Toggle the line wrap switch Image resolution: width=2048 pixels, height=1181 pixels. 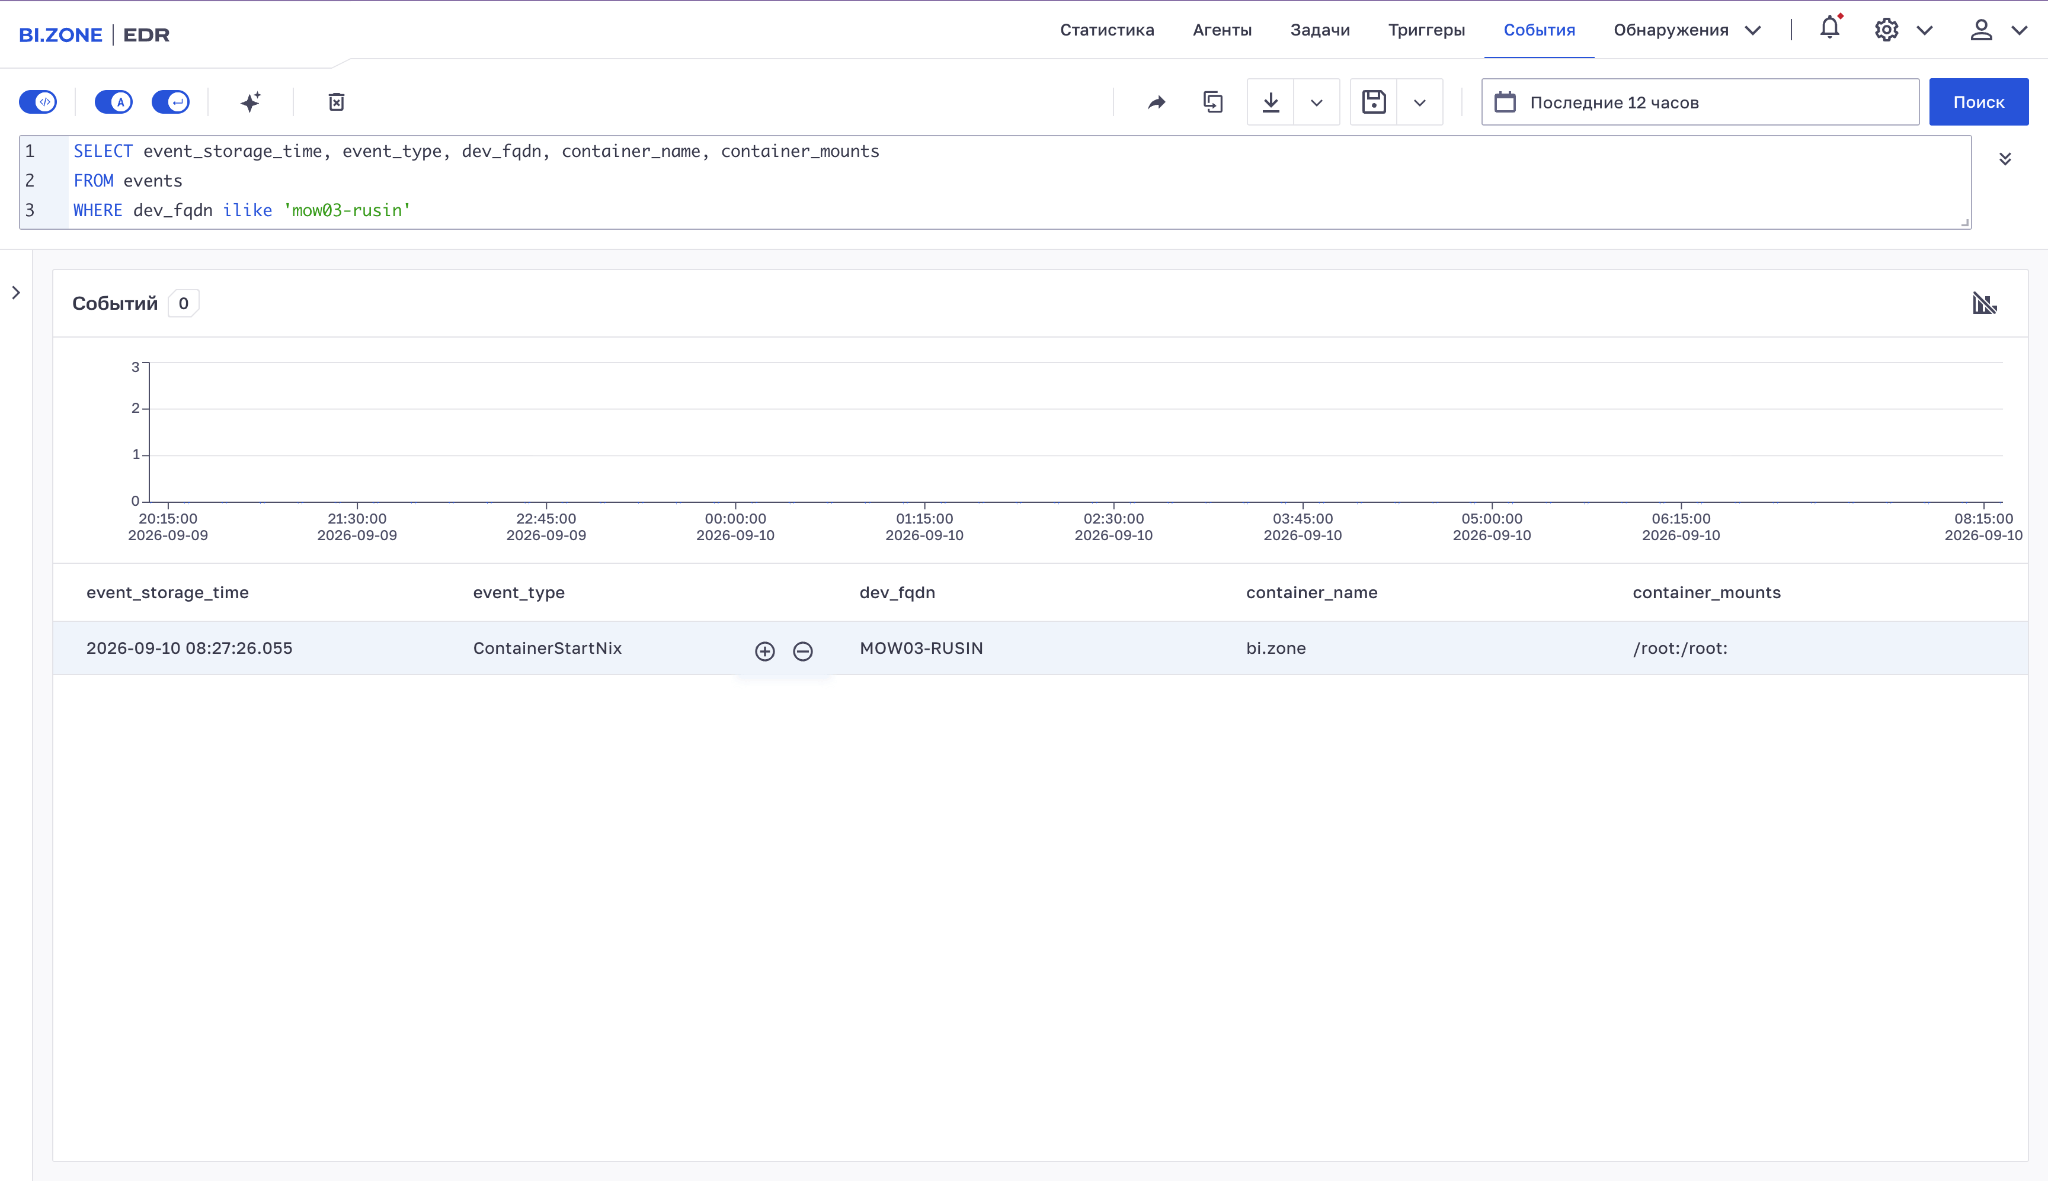pos(171,102)
